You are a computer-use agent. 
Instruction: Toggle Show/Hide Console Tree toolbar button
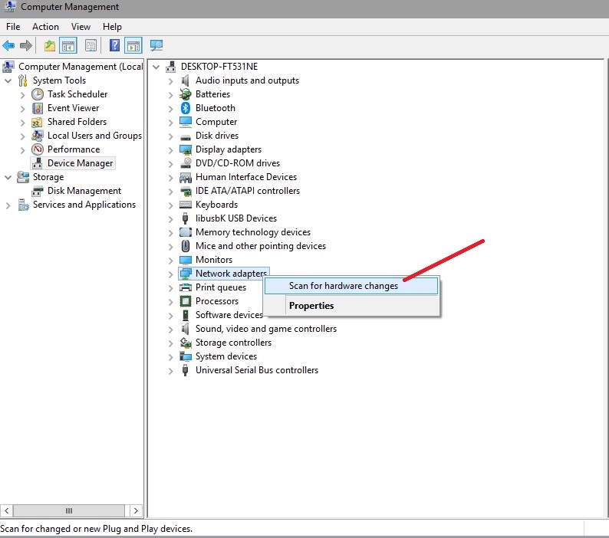[x=68, y=46]
